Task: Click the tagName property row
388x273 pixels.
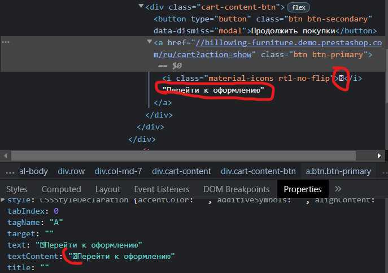Action: click(x=35, y=222)
